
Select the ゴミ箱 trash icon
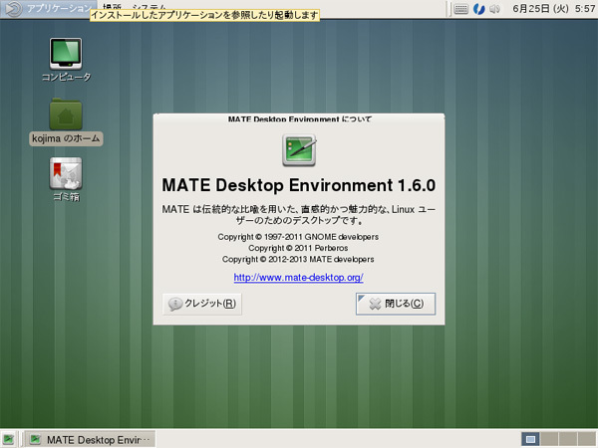coord(66,173)
